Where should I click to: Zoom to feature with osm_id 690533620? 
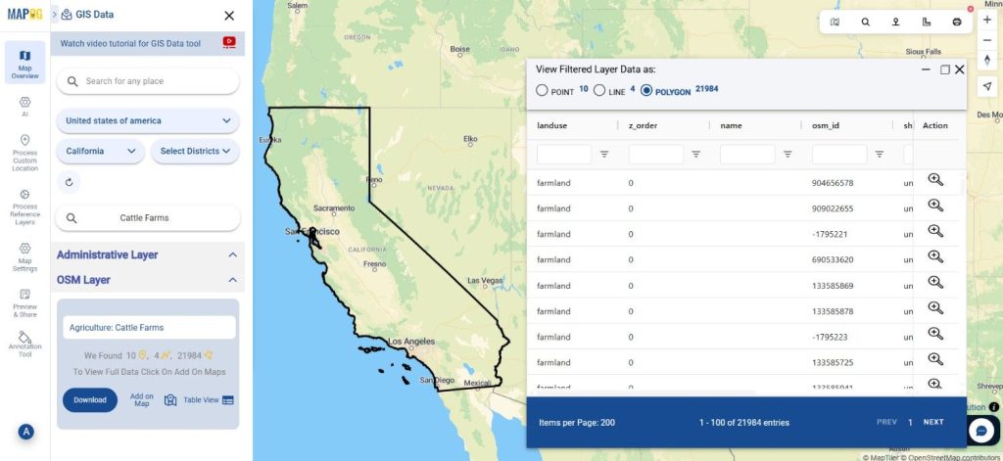(x=935, y=256)
